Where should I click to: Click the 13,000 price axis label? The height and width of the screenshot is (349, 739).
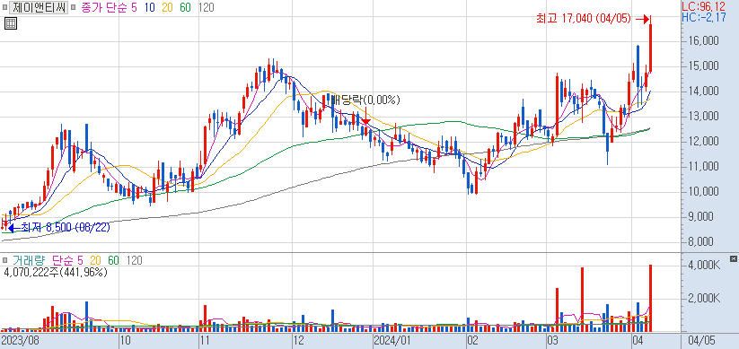703,117
